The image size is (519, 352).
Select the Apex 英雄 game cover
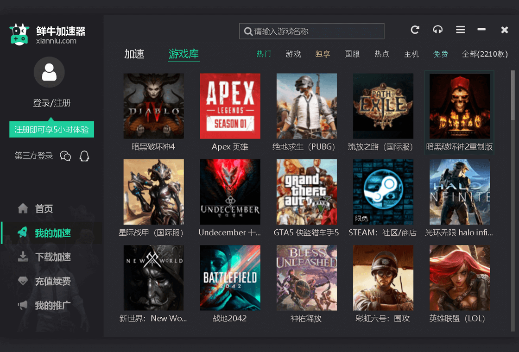(230, 106)
